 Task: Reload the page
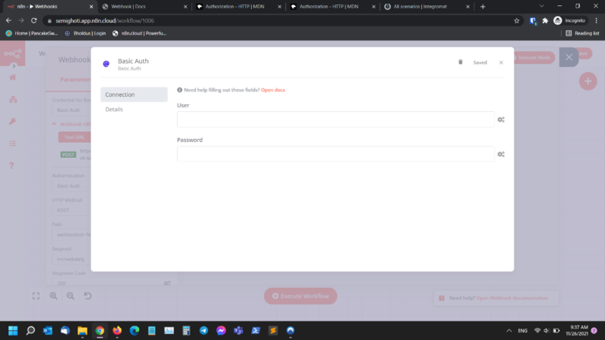pos(34,20)
